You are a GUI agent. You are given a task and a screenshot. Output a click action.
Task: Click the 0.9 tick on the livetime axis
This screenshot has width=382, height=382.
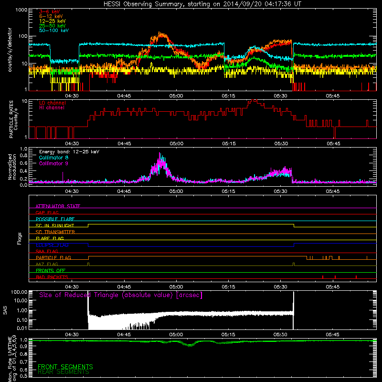23,347
